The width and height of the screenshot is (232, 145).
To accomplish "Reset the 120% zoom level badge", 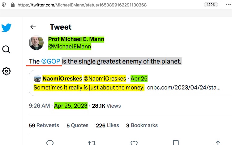I will coord(210,5).
